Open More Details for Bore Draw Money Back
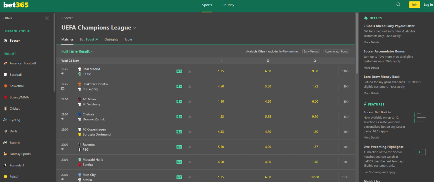The image size is (434, 182). [371, 93]
